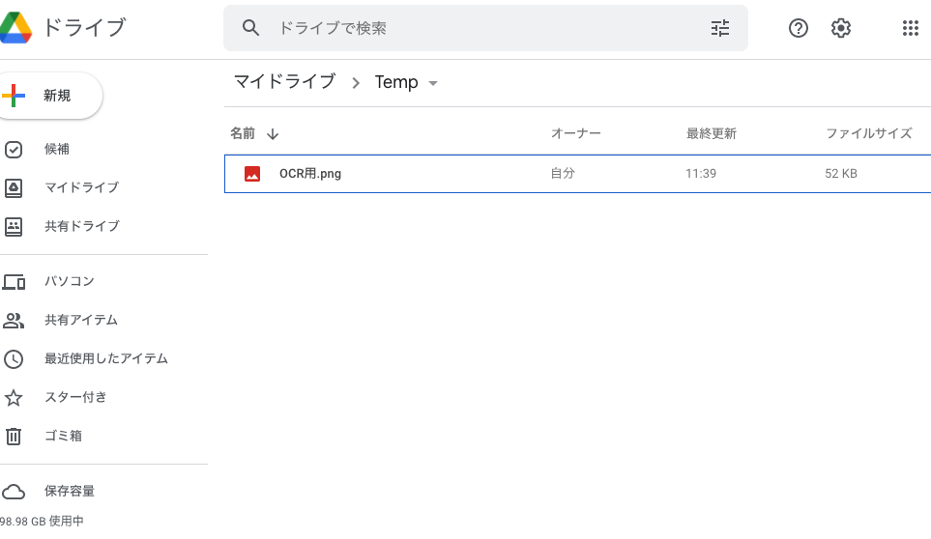This screenshot has width=931, height=539.
Task: Open the Google apps grid icon
Action: pos(911,28)
